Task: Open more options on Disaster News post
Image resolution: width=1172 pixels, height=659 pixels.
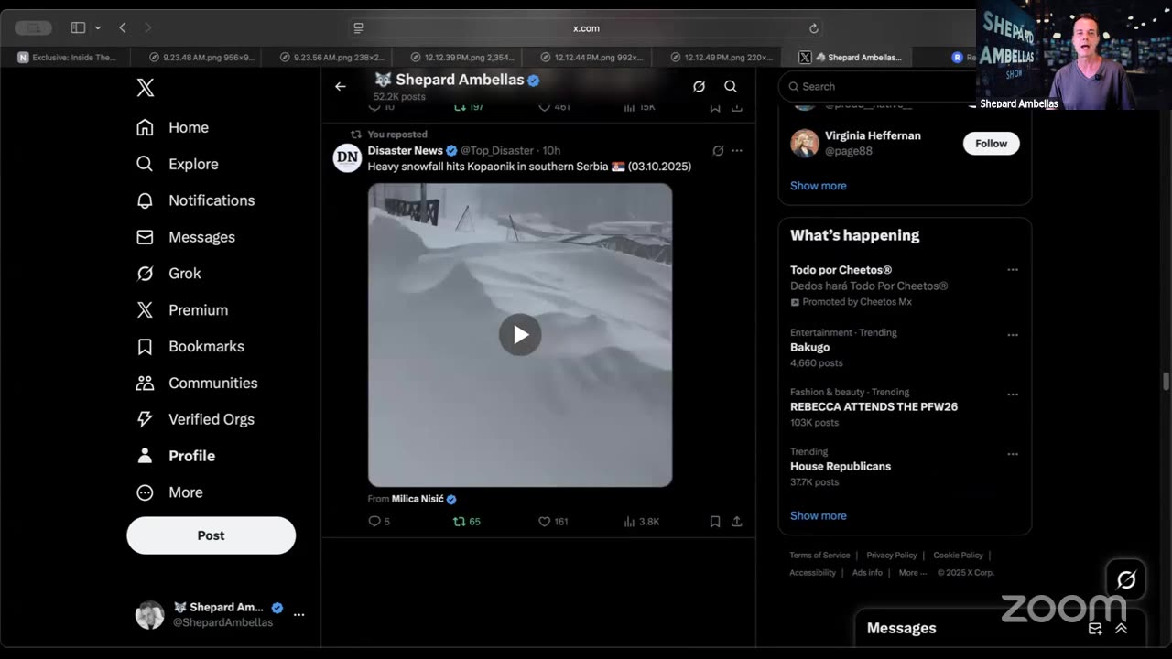Action: coord(737,150)
